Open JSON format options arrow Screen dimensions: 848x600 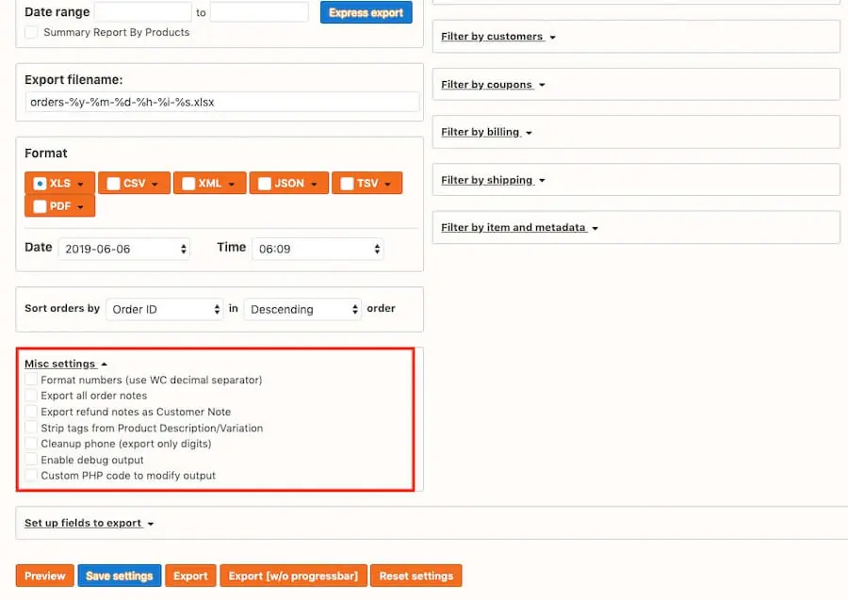314,185
